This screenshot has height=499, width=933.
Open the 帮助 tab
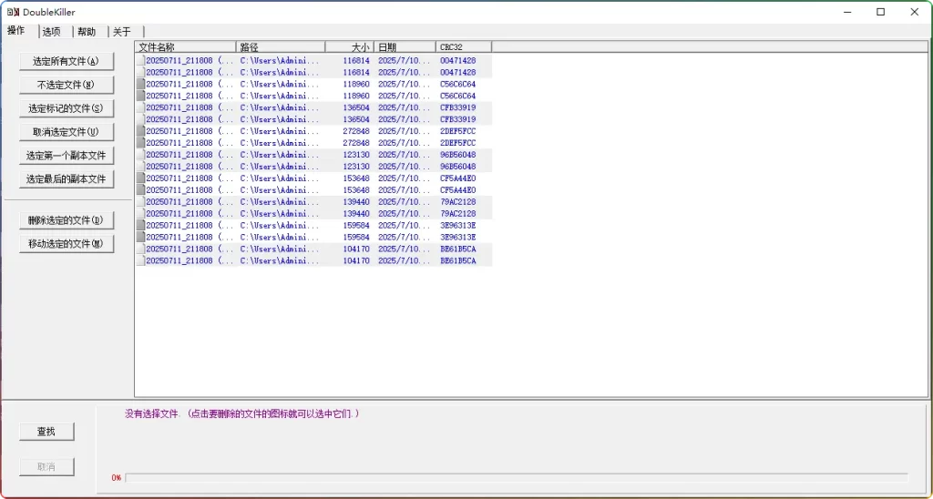pyautogui.click(x=87, y=32)
